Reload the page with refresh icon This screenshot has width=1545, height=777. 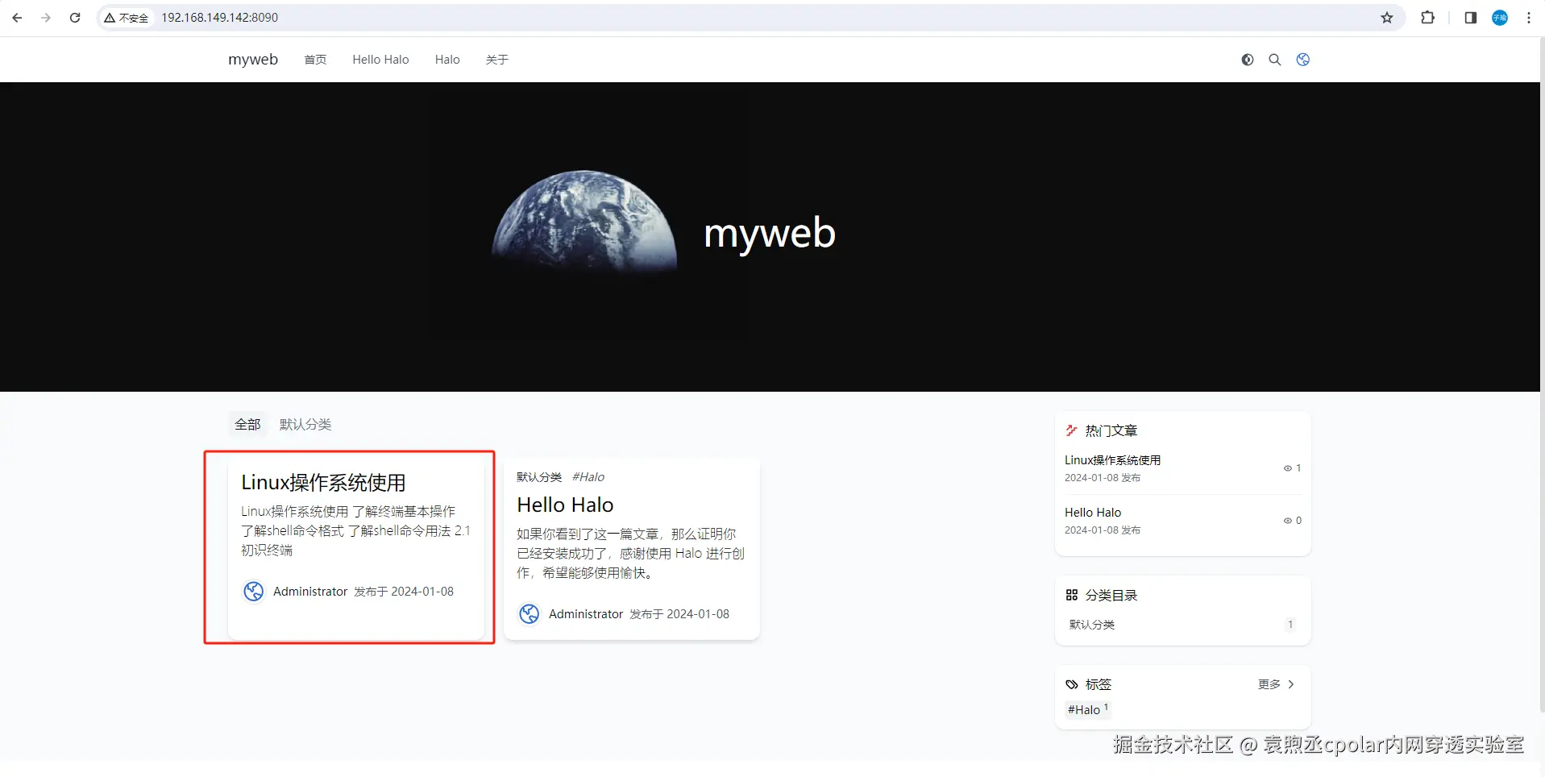click(x=75, y=18)
